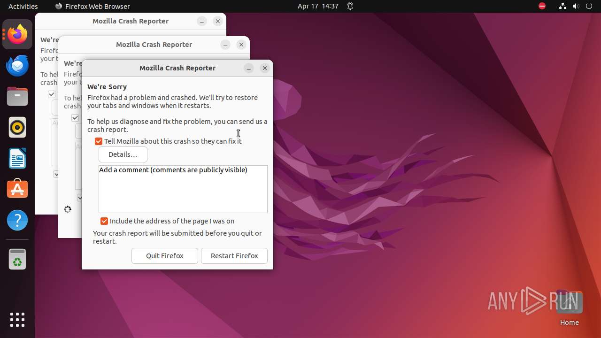Click Restart Firefox
The image size is (601, 338).
coord(234,256)
